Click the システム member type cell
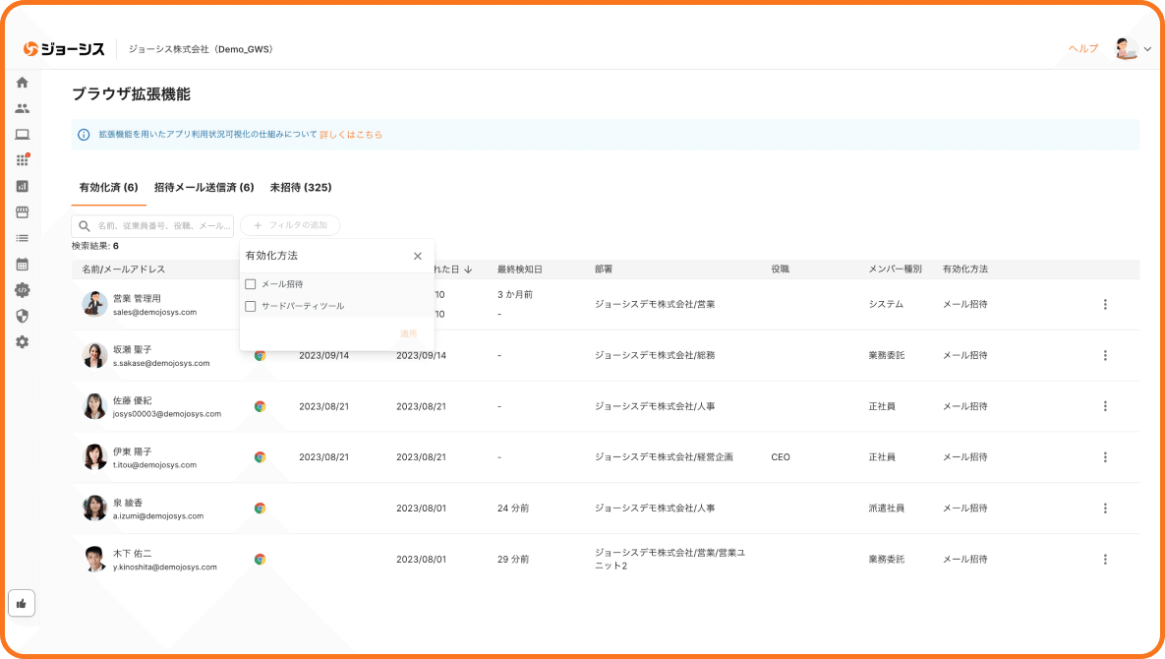The height and width of the screenshot is (659, 1165). click(886, 305)
